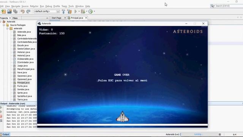This screenshot has width=243, height=137.
Task: Close the Projects panel tab
Action: pos(10,18)
